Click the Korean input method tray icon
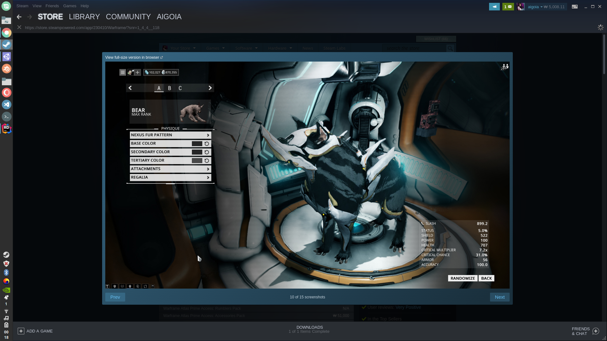Screen dimensions: 607x341 6,281
